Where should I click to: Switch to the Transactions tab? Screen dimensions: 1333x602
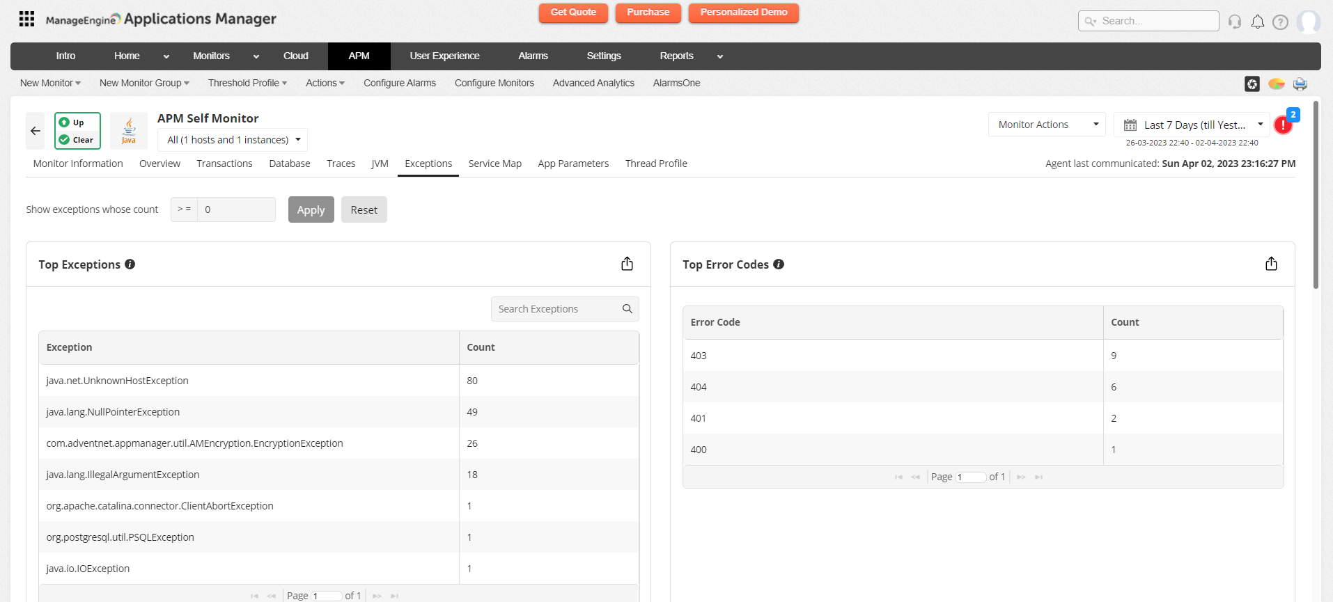pos(224,164)
